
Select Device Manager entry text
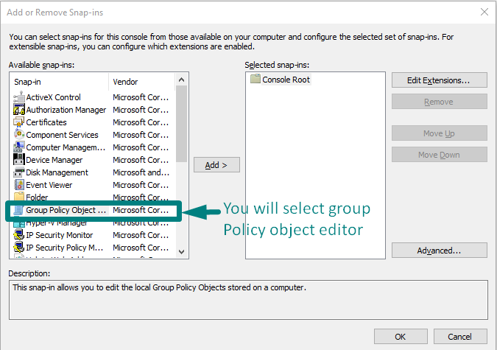point(54,160)
